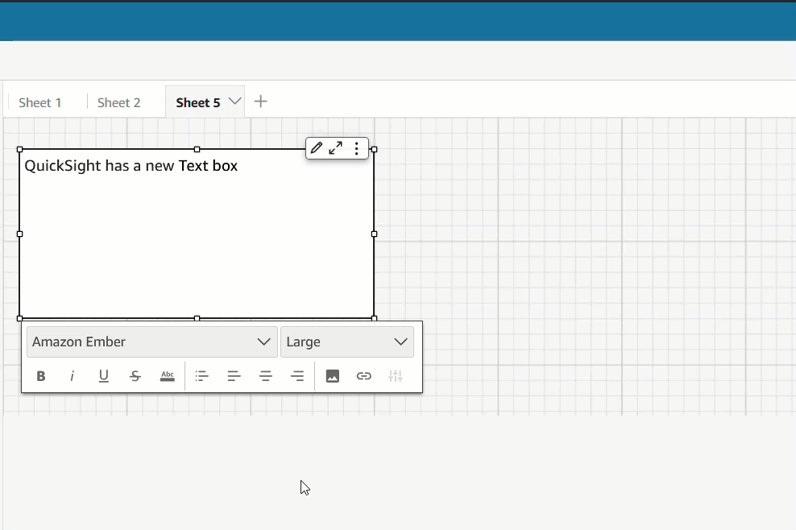
Task: Insert a hyperlink icon
Action: [x=364, y=376]
